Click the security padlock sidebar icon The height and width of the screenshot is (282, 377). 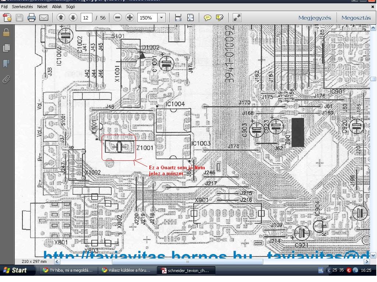point(7,32)
